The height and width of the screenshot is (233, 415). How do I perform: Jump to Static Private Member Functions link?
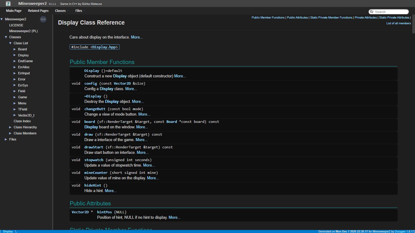[331, 18]
